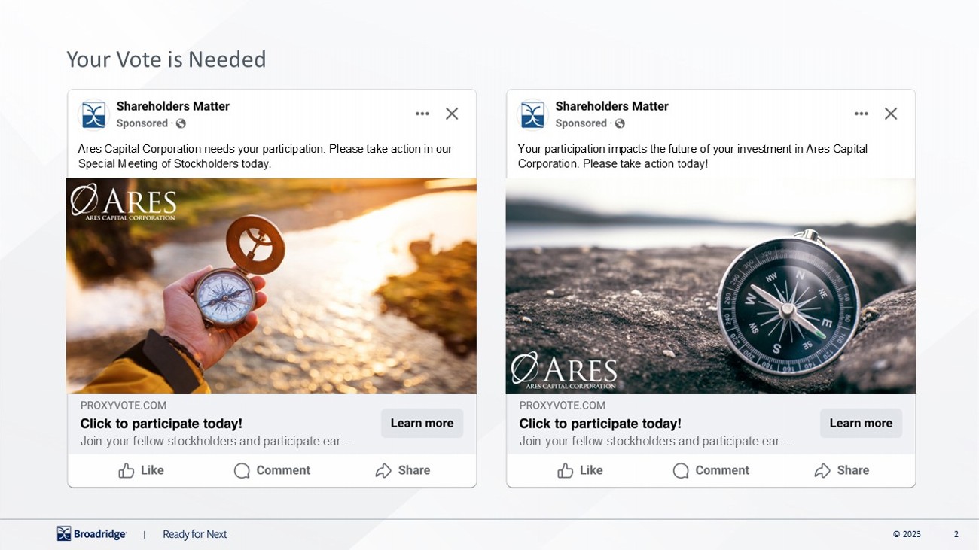The width and height of the screenshot is (979, 550).
Task: Open the right ad's three-dot options menu
Action: tap(861, 114)
